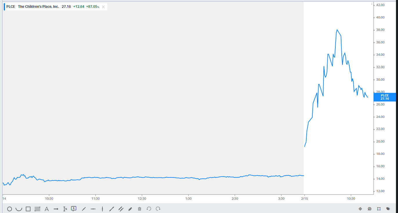Select the vertical line tool
The image size is (398, 213).
[102, 209]
